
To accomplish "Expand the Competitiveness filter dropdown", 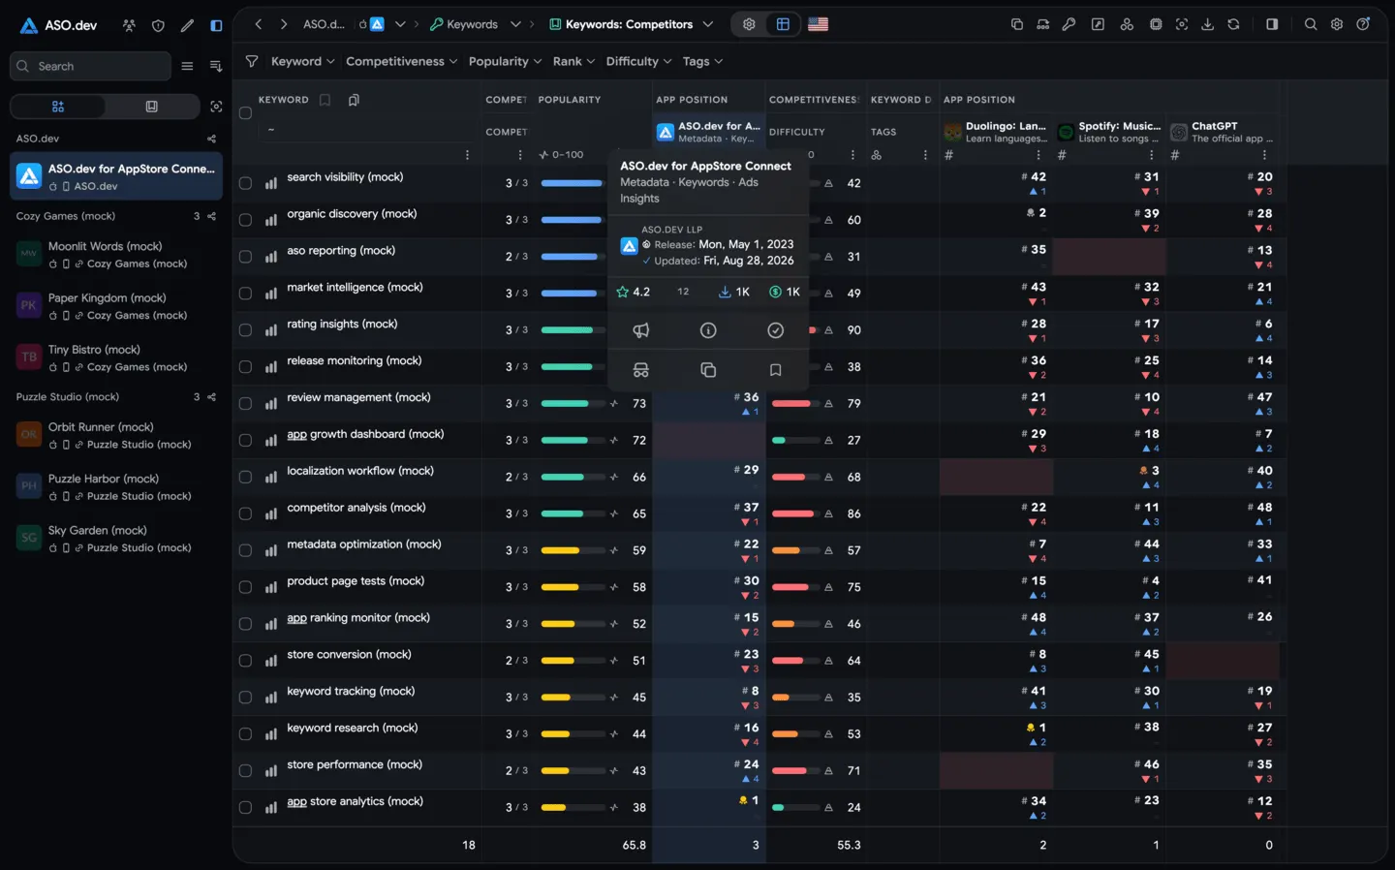I will 401,61.
